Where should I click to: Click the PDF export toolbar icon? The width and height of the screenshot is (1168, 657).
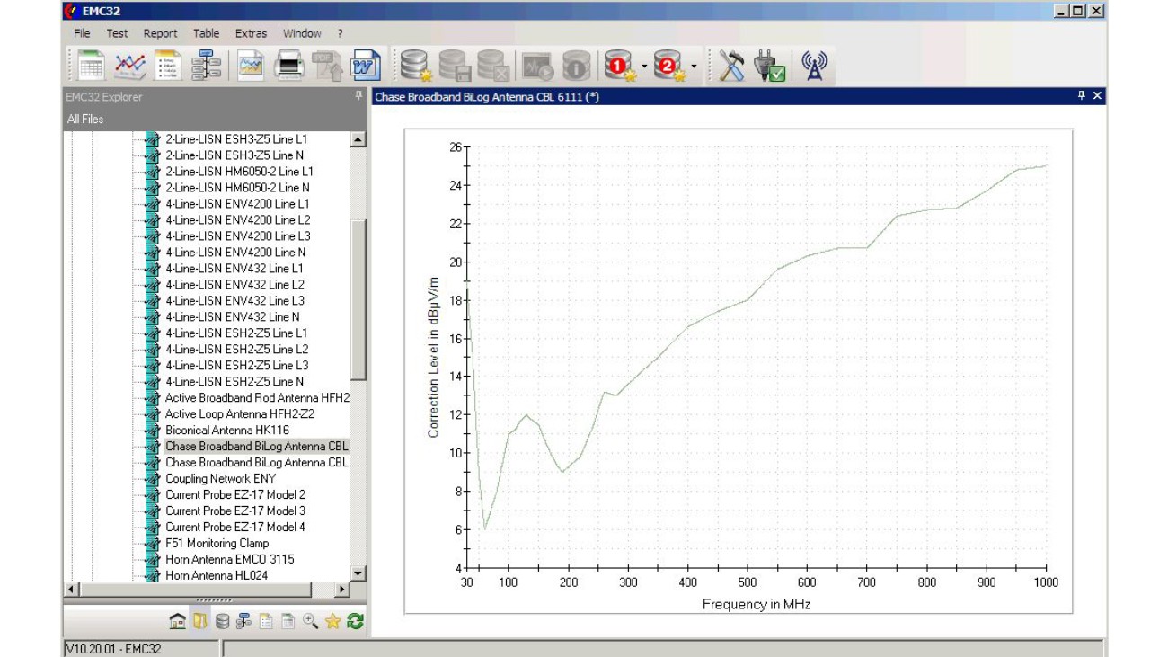click(x=327, y=66)
